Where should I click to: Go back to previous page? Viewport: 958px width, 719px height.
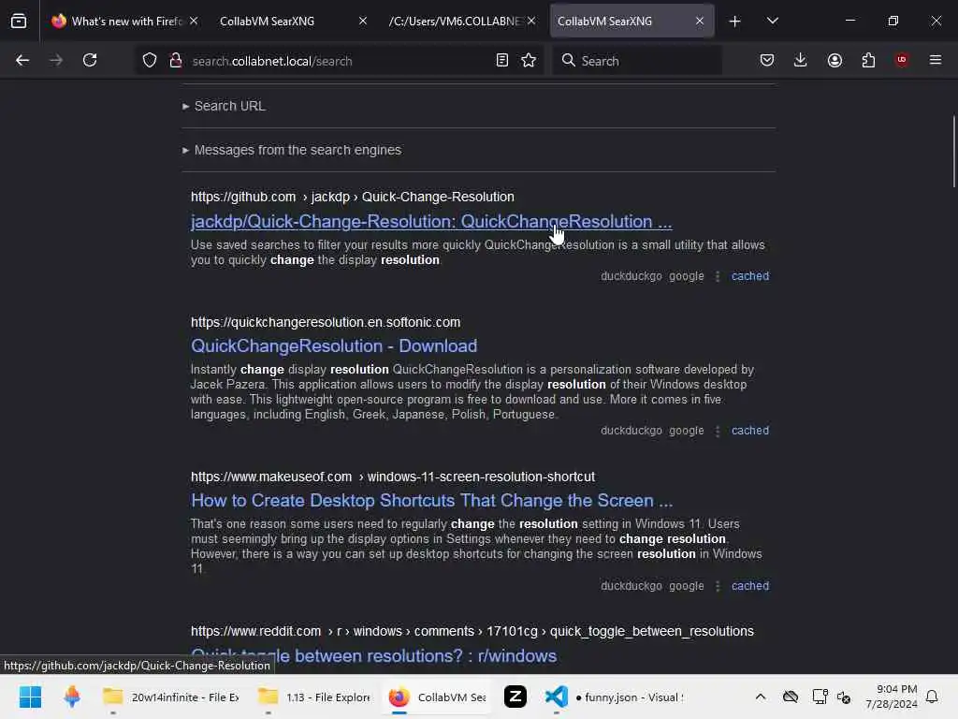(x=22, y=61)
